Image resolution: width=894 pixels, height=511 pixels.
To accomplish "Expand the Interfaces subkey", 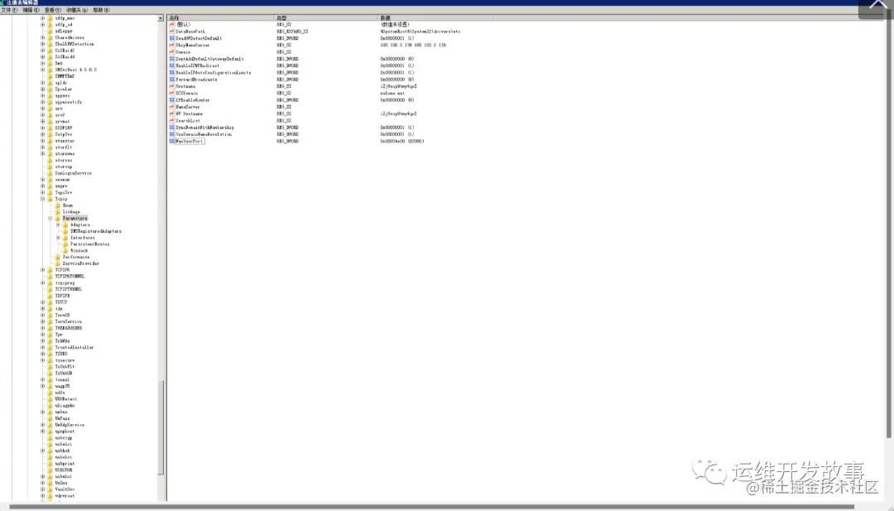I will click(58, 238).
